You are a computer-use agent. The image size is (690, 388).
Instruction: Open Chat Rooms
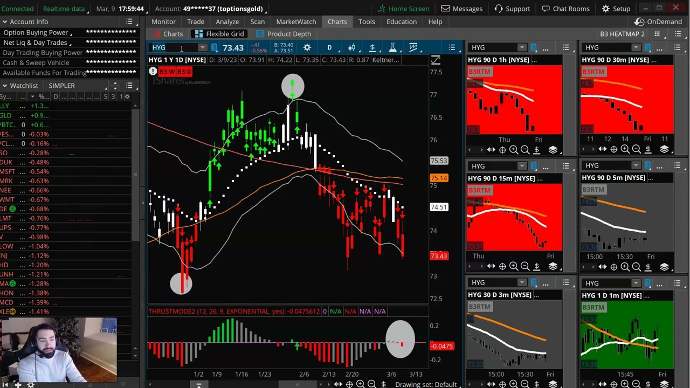tap(565, 9)
